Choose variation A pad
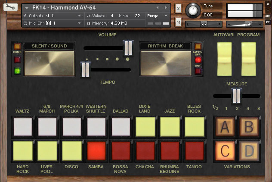Screen dimensions: 272x182 tap(224, 128)
